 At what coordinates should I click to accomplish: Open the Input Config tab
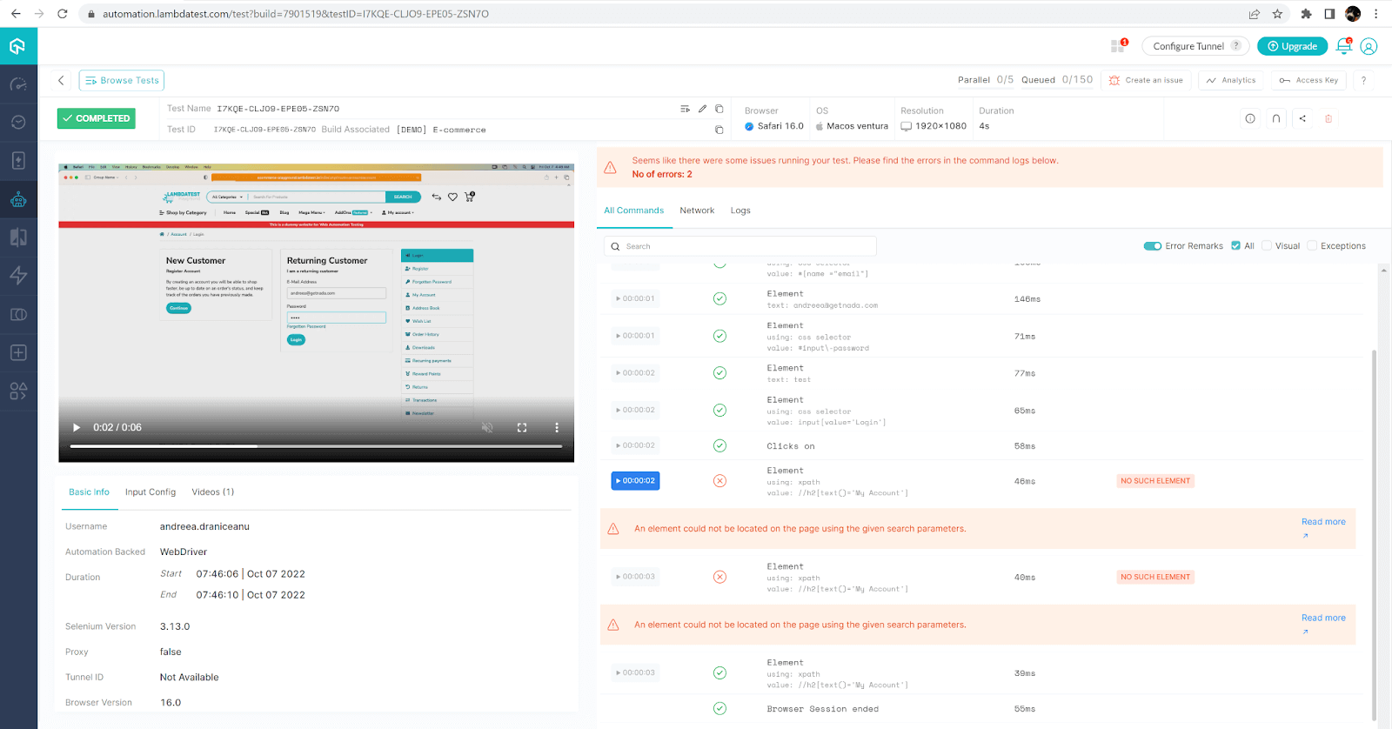pyautogui.click(x=151, y=492)
